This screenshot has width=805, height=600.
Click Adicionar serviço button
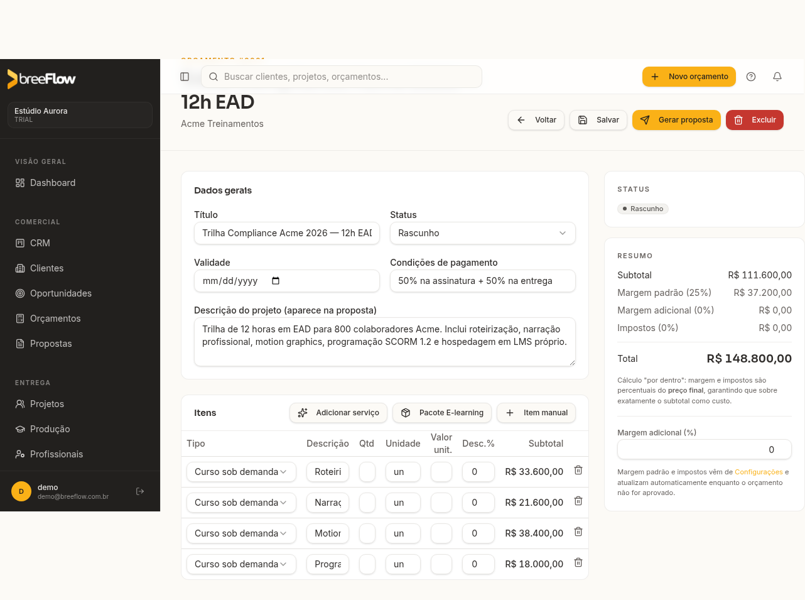(x=338, y=413)
